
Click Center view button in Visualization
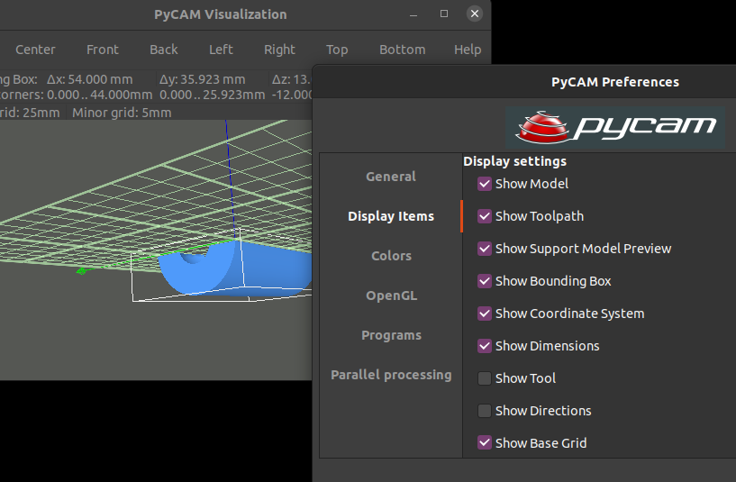(x=35, y=50)
